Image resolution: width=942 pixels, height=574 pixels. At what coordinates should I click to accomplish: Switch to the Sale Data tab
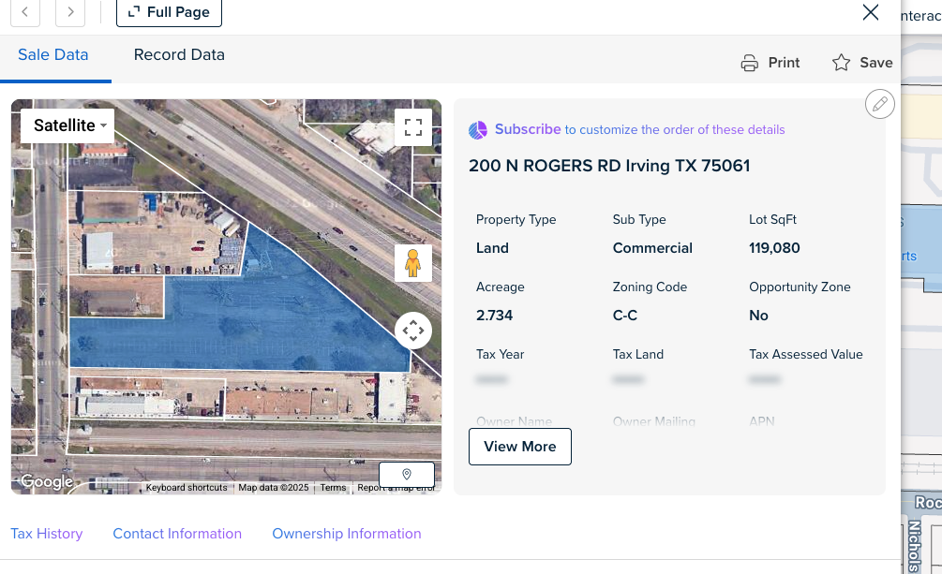(53, 54)
